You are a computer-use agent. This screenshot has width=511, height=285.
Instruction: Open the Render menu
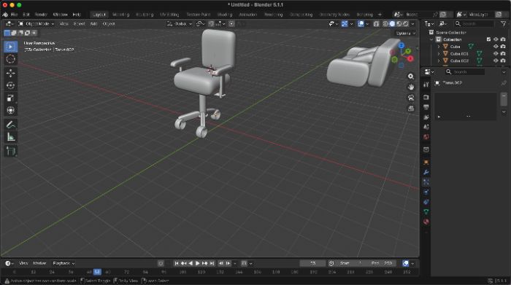(41, 15)
